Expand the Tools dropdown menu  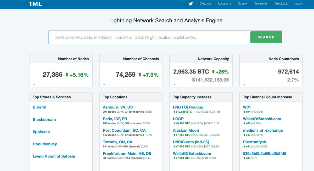click(242, 4)
